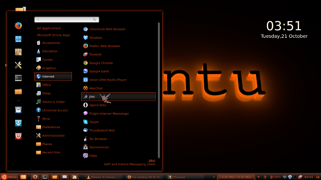This screenshot has height=180, width=321.
Task: Launch Pidgin Internet Messenger
Action: [118, 113]
